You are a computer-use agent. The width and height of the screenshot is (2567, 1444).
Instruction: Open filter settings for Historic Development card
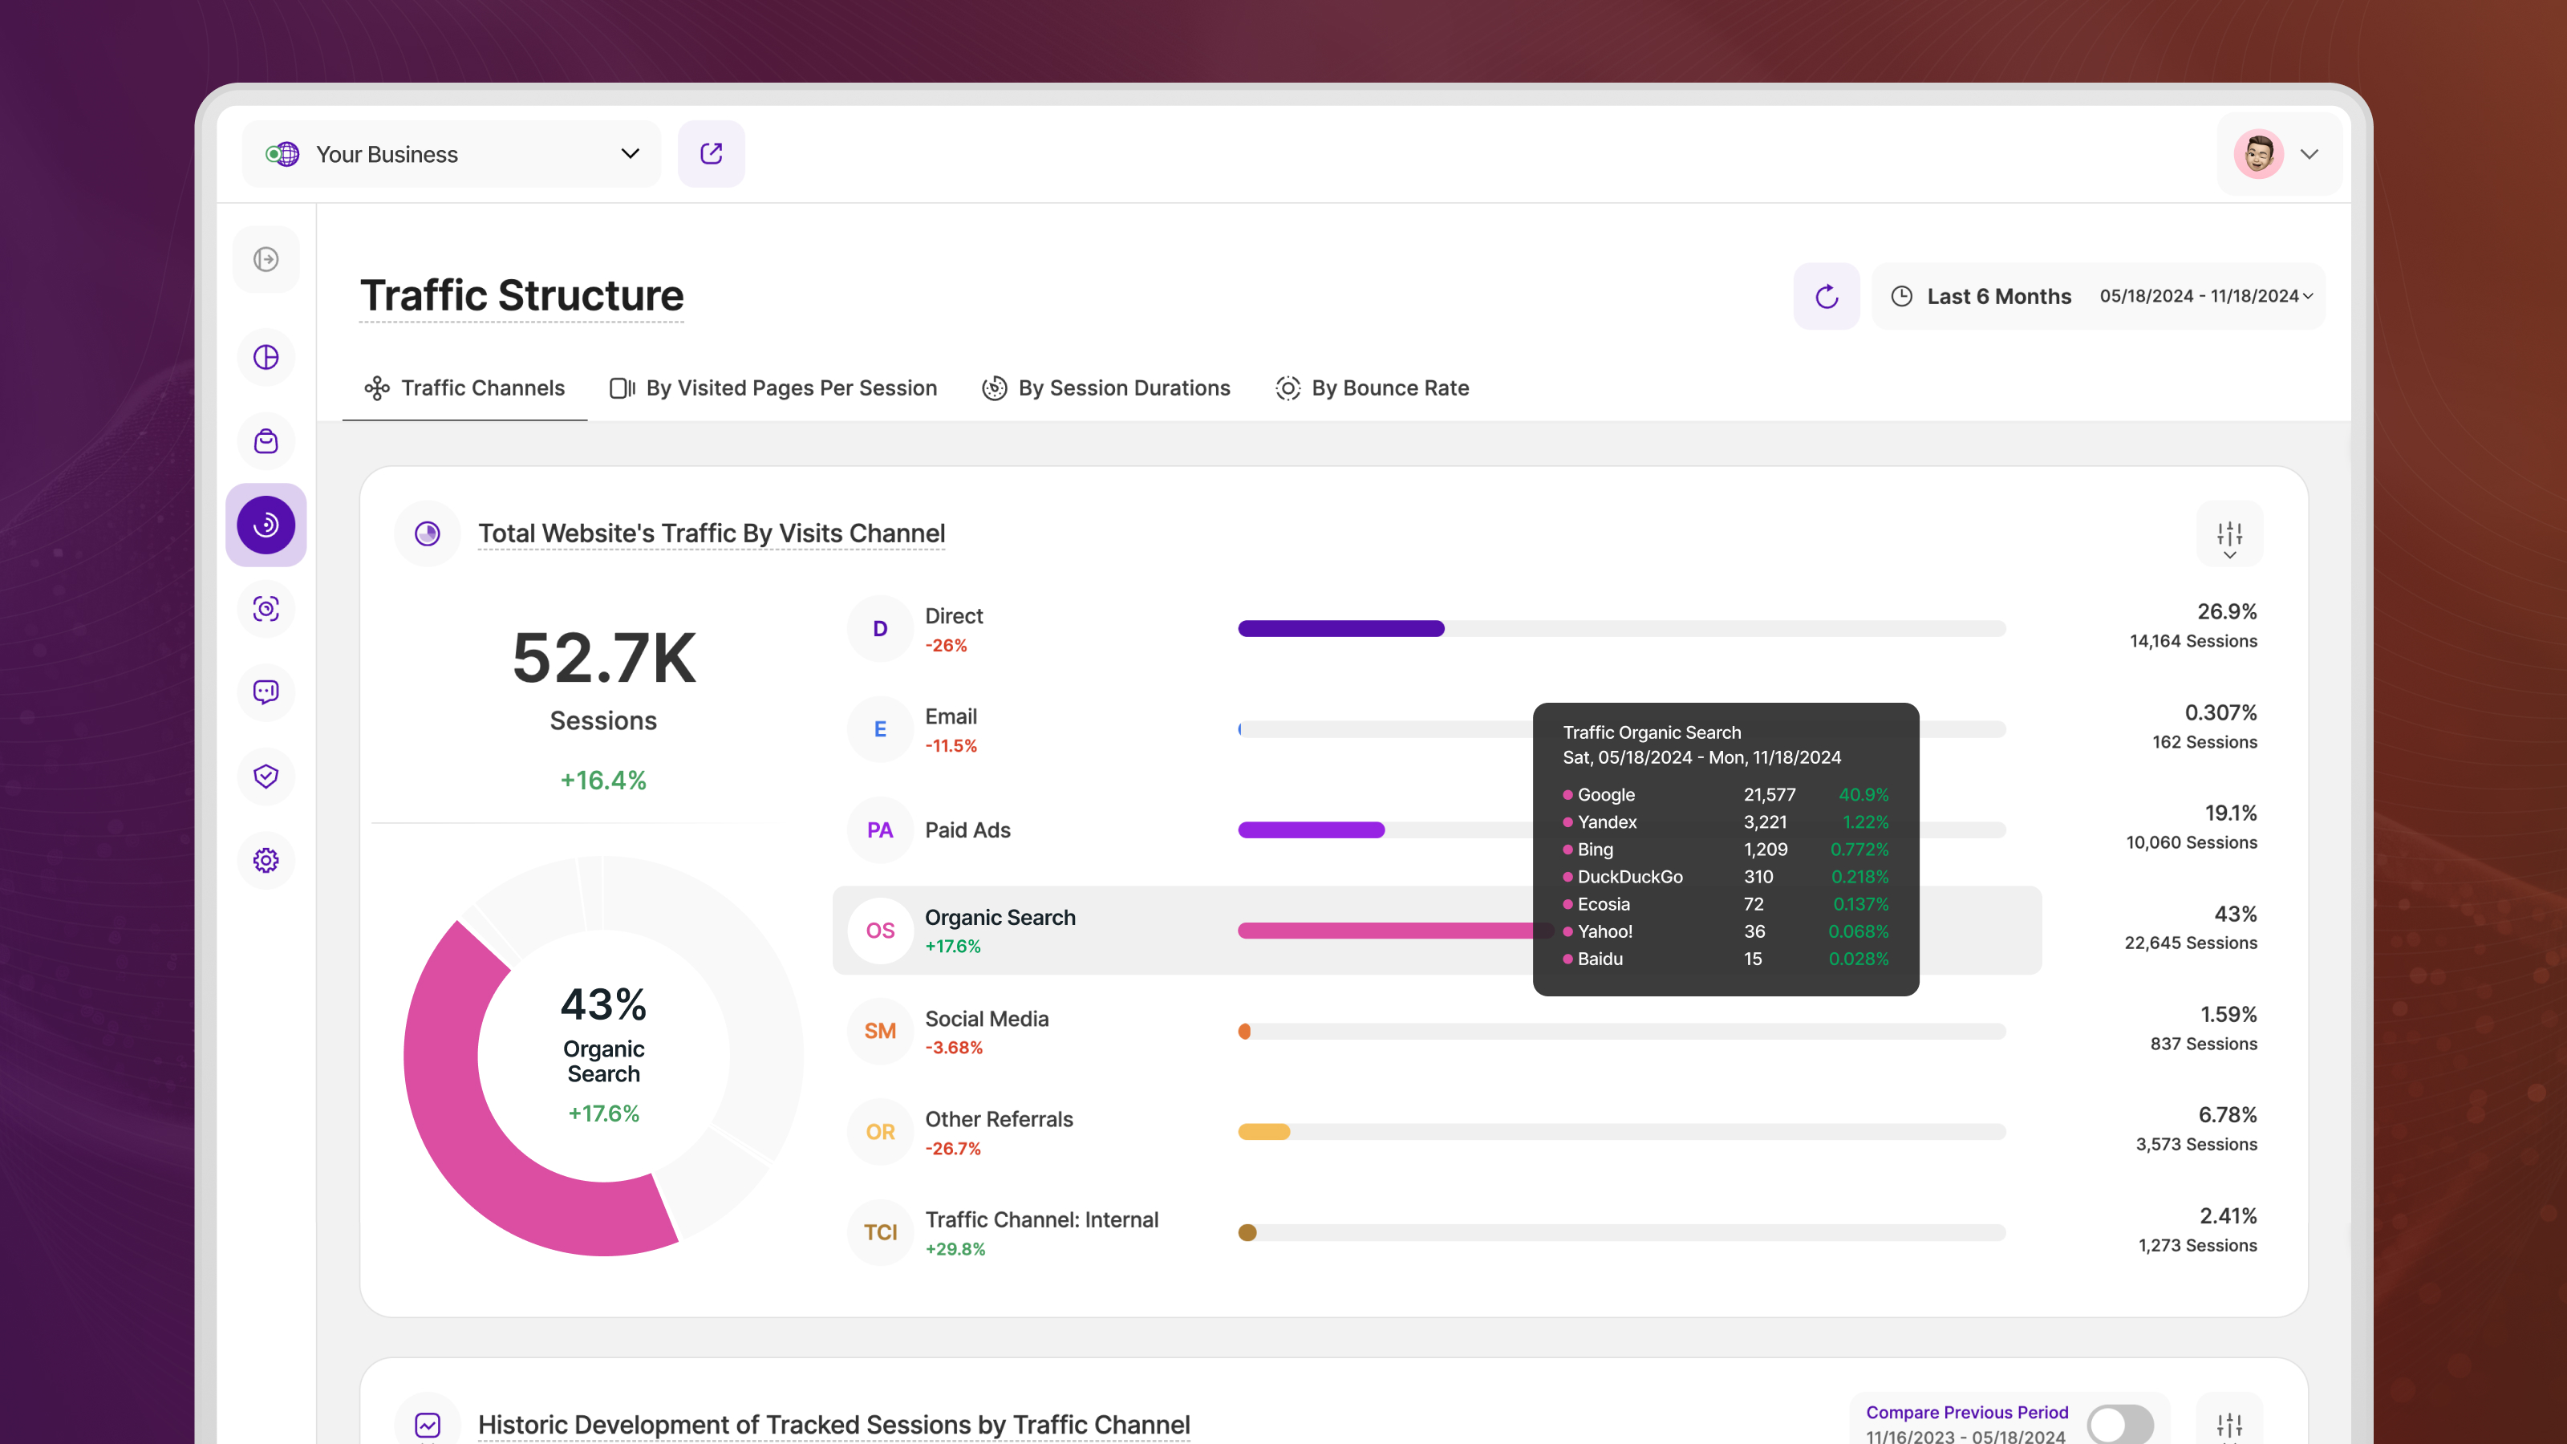coord(2230,1425)
